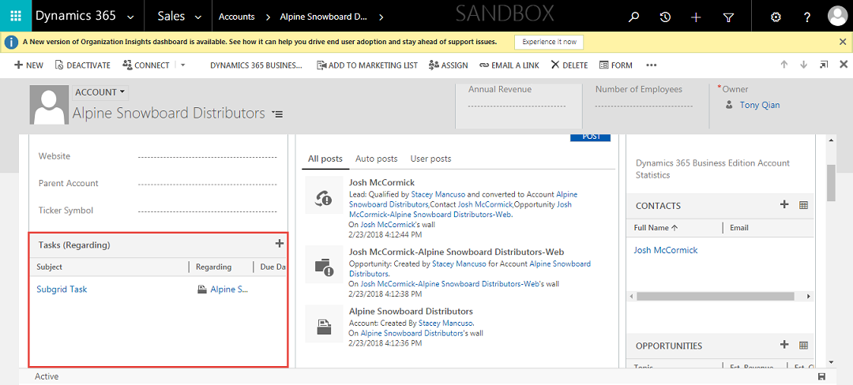Image resolution: width=853 pixels, height=385 pixels.
Task: Click ASSIGN command
Action: click(449, 65)
